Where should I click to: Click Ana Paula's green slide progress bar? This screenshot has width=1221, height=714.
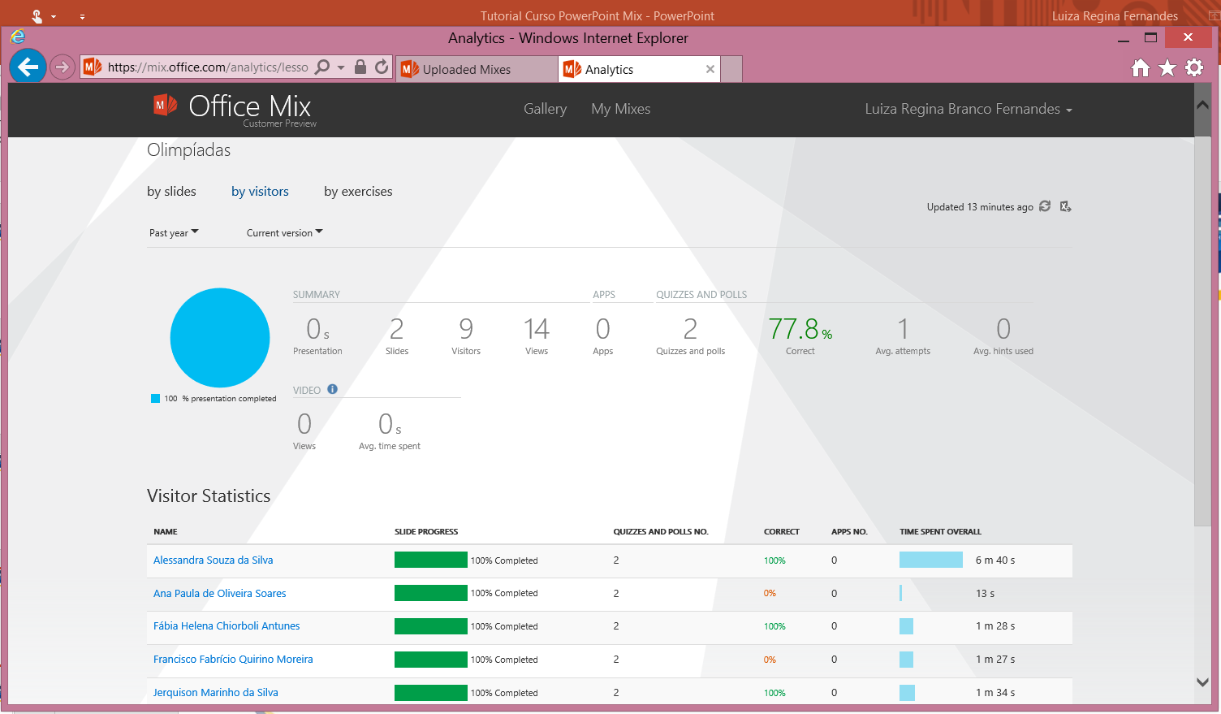(431, 593)
